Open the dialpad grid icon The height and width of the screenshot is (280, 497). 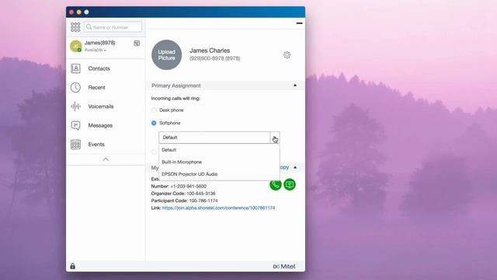(x=75, y=27)
